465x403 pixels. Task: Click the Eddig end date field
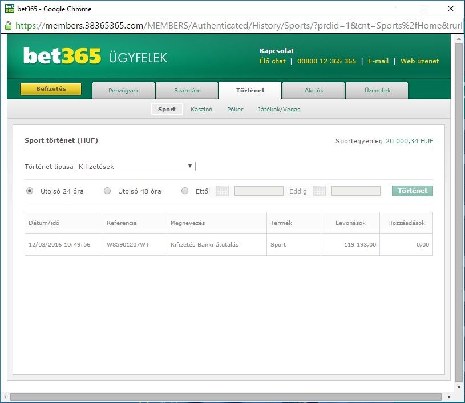coord(356,191)
